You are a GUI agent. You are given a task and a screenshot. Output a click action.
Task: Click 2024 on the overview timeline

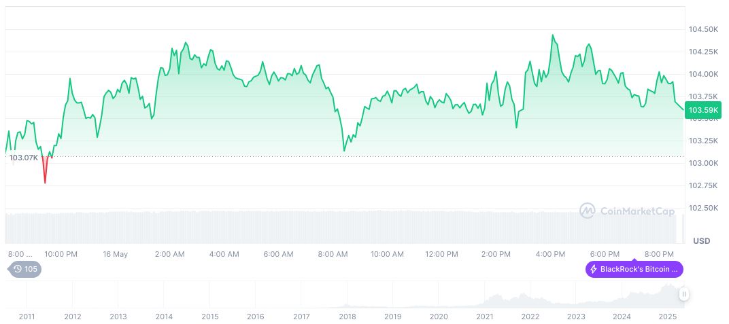point(622,317)
